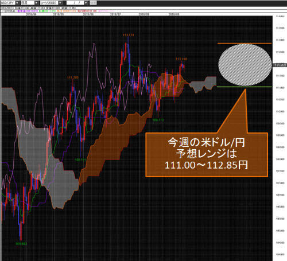
Task: Collapse the Ichimoku indicator legend row
Action: (2, 11)
